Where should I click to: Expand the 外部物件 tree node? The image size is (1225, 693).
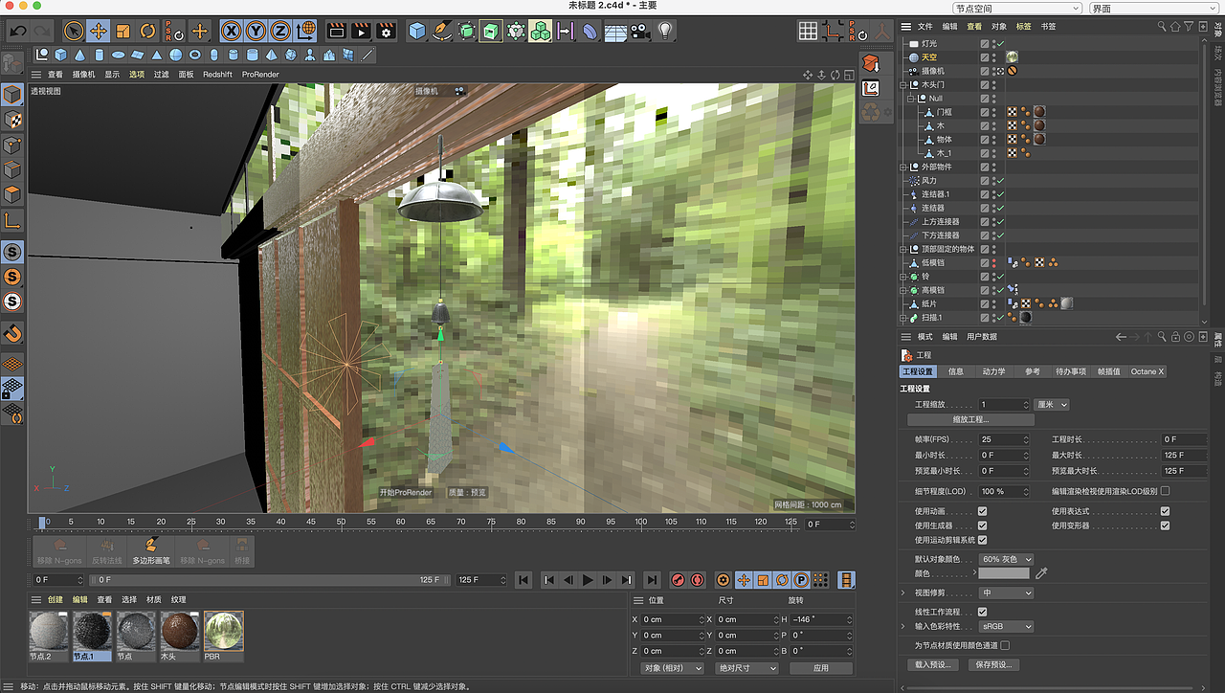coord(902,167)
